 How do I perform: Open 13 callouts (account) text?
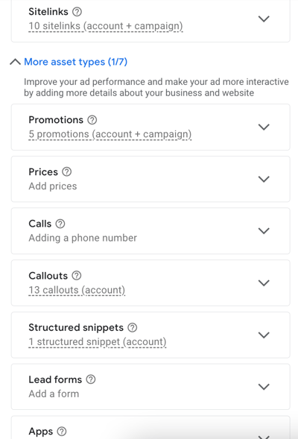click(x=77, y=290)
